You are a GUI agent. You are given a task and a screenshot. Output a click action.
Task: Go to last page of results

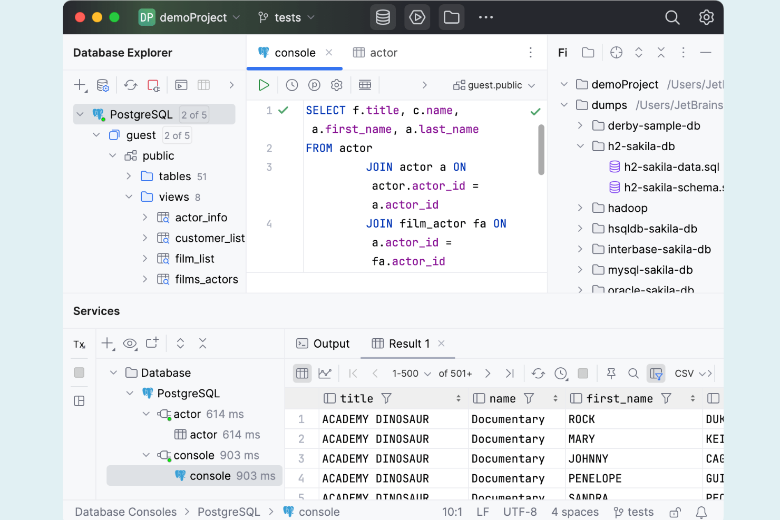click(510, 373)
